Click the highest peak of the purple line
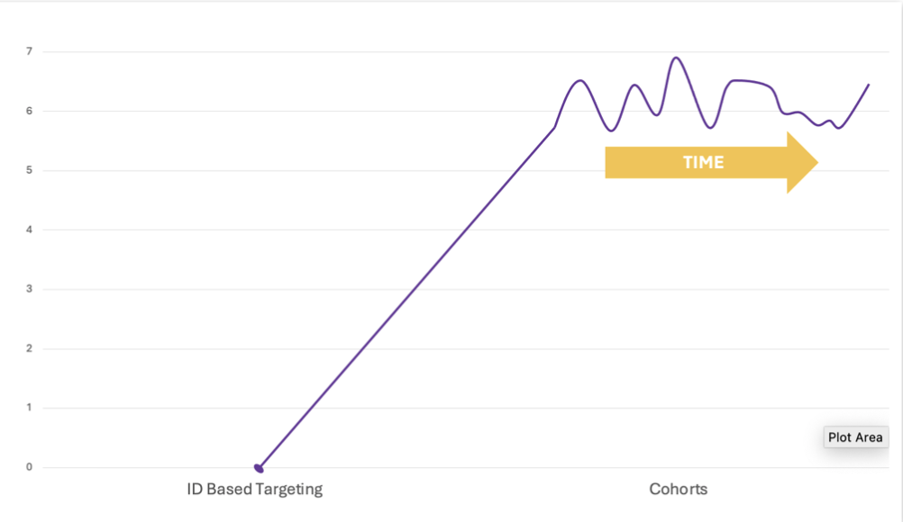 676,58
